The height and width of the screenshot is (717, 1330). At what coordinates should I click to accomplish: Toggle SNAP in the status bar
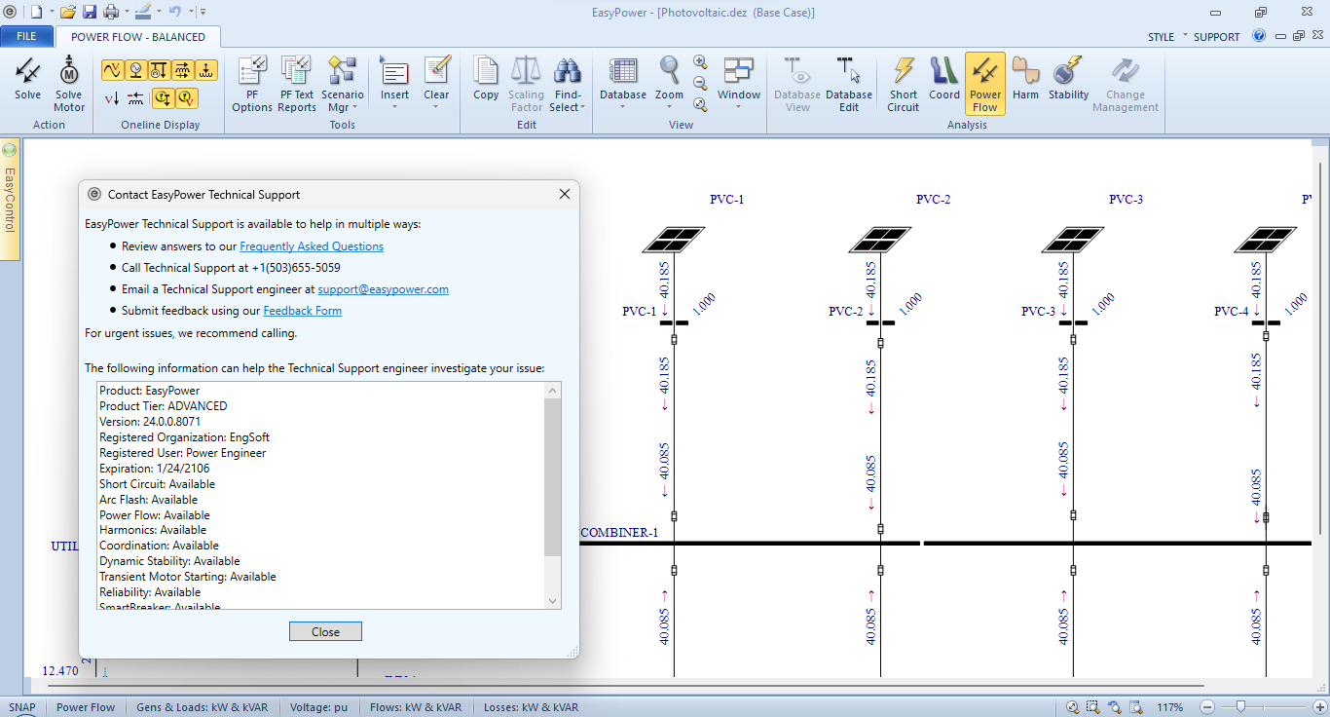point(23,707)
